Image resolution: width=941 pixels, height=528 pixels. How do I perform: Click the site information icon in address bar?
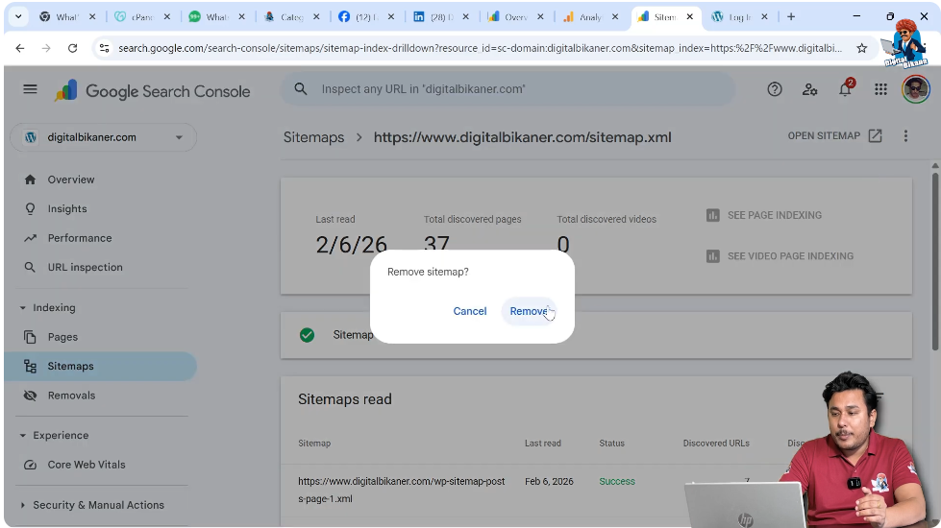(x=105, y=48)
